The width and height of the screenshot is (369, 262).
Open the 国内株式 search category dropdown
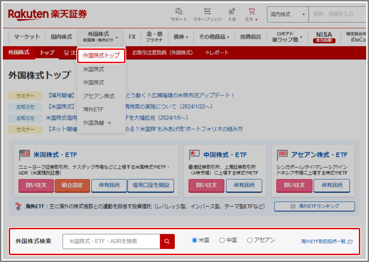coord(288,14)
